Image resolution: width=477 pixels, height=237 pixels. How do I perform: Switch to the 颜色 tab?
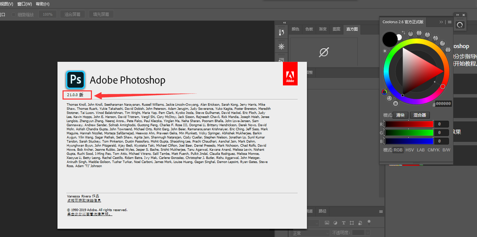(296, 29)
